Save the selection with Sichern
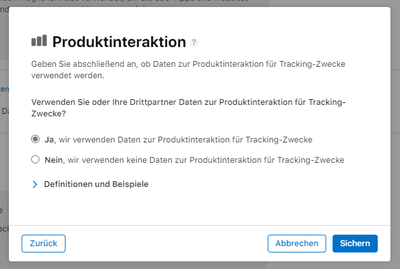Viewport: 400px width, 269px height. [355, 243]
